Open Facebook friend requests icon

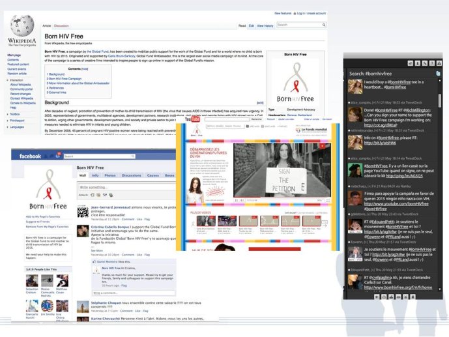pyautogui.click(x=46, y=156)
